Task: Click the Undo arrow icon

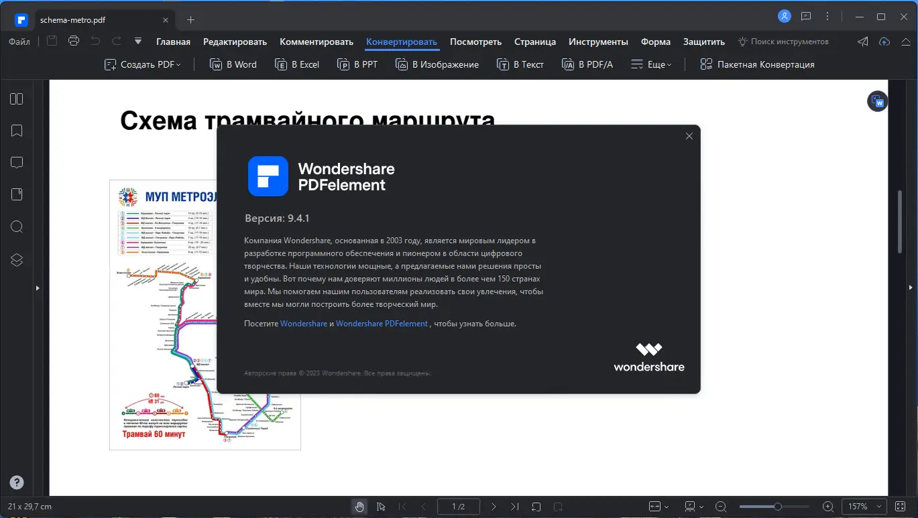Action: click(x=95, y=41)
